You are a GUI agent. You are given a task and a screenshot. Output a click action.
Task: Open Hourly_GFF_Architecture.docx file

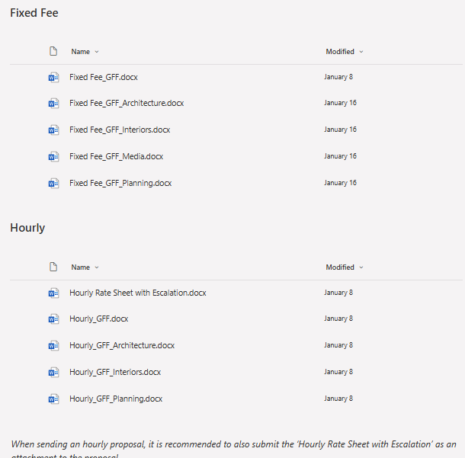122,345
